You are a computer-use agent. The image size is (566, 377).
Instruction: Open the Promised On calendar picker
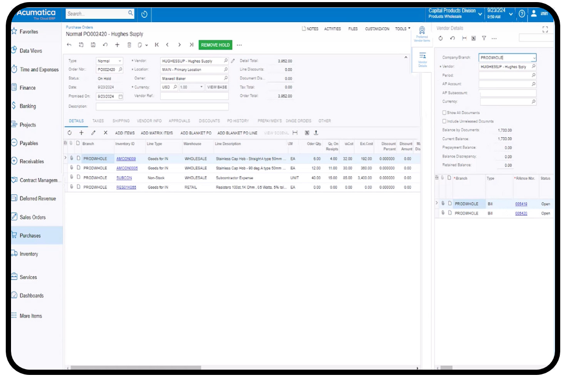click(121, 97)
